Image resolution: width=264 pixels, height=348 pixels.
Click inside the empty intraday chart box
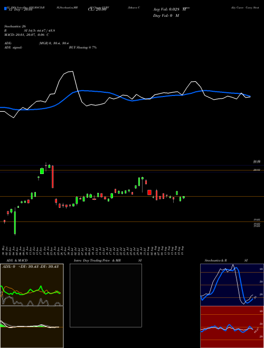pyautogui.click(x=106, y=295)
